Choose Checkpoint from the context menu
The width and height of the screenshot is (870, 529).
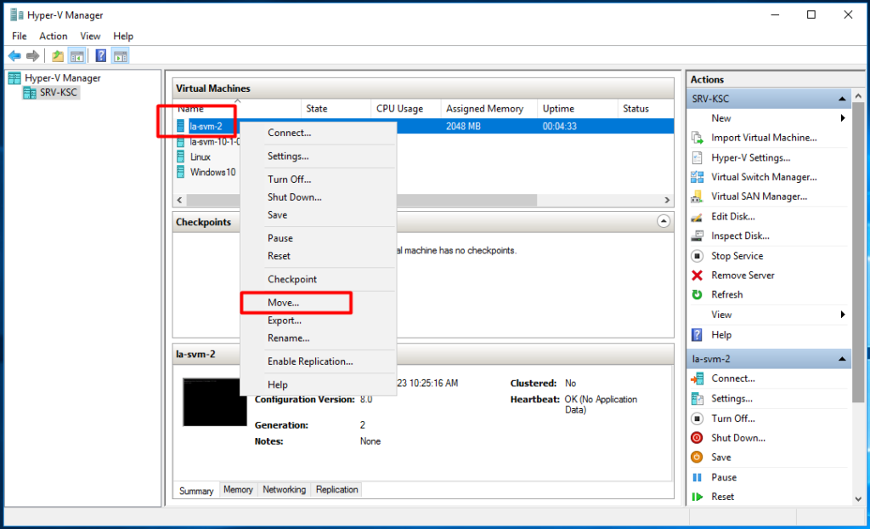point(318,280)
